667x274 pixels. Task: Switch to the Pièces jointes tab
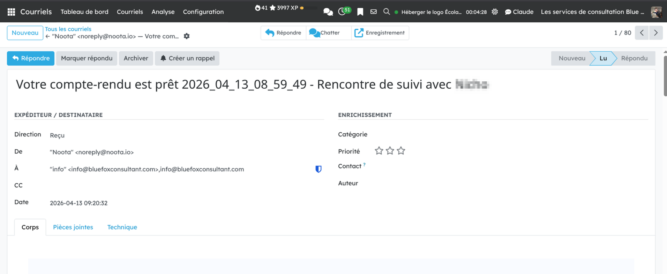[x=73, y=227]
